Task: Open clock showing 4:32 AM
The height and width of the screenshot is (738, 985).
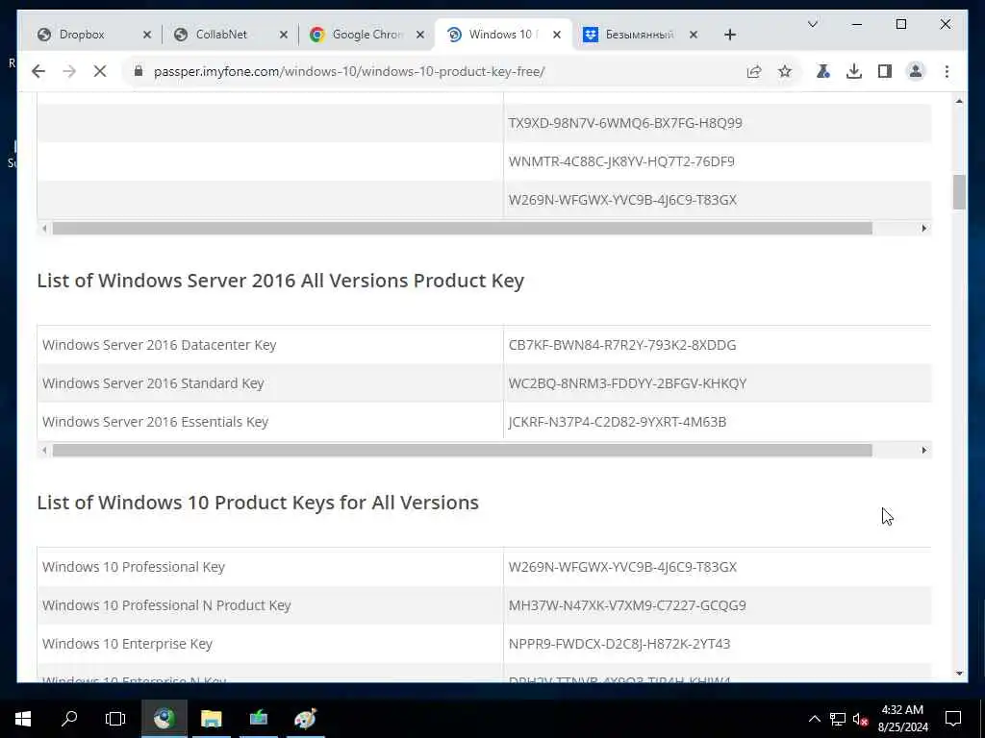Action: point(902,719)
